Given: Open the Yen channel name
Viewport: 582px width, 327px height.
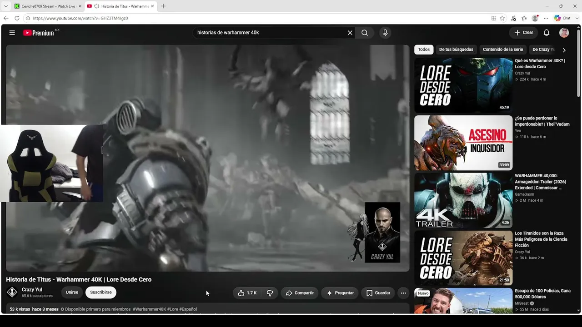Looking at the screenshot, I should tap(518, 131).
